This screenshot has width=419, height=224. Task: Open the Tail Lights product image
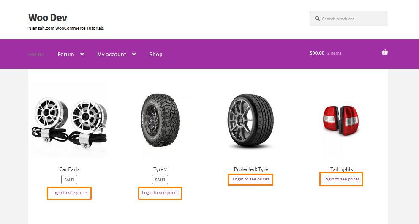click(341, 120)
